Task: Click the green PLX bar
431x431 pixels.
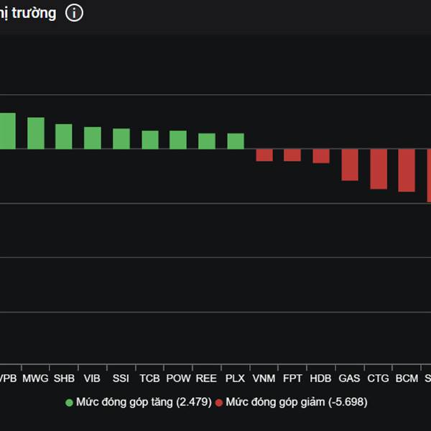Action: coord(236,142)
